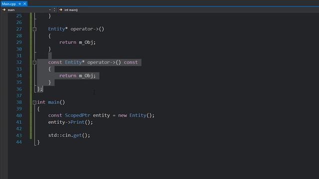Click line number 44 in the gutter
This screenshot has height=179, width=319.
[x=19, y=142]
